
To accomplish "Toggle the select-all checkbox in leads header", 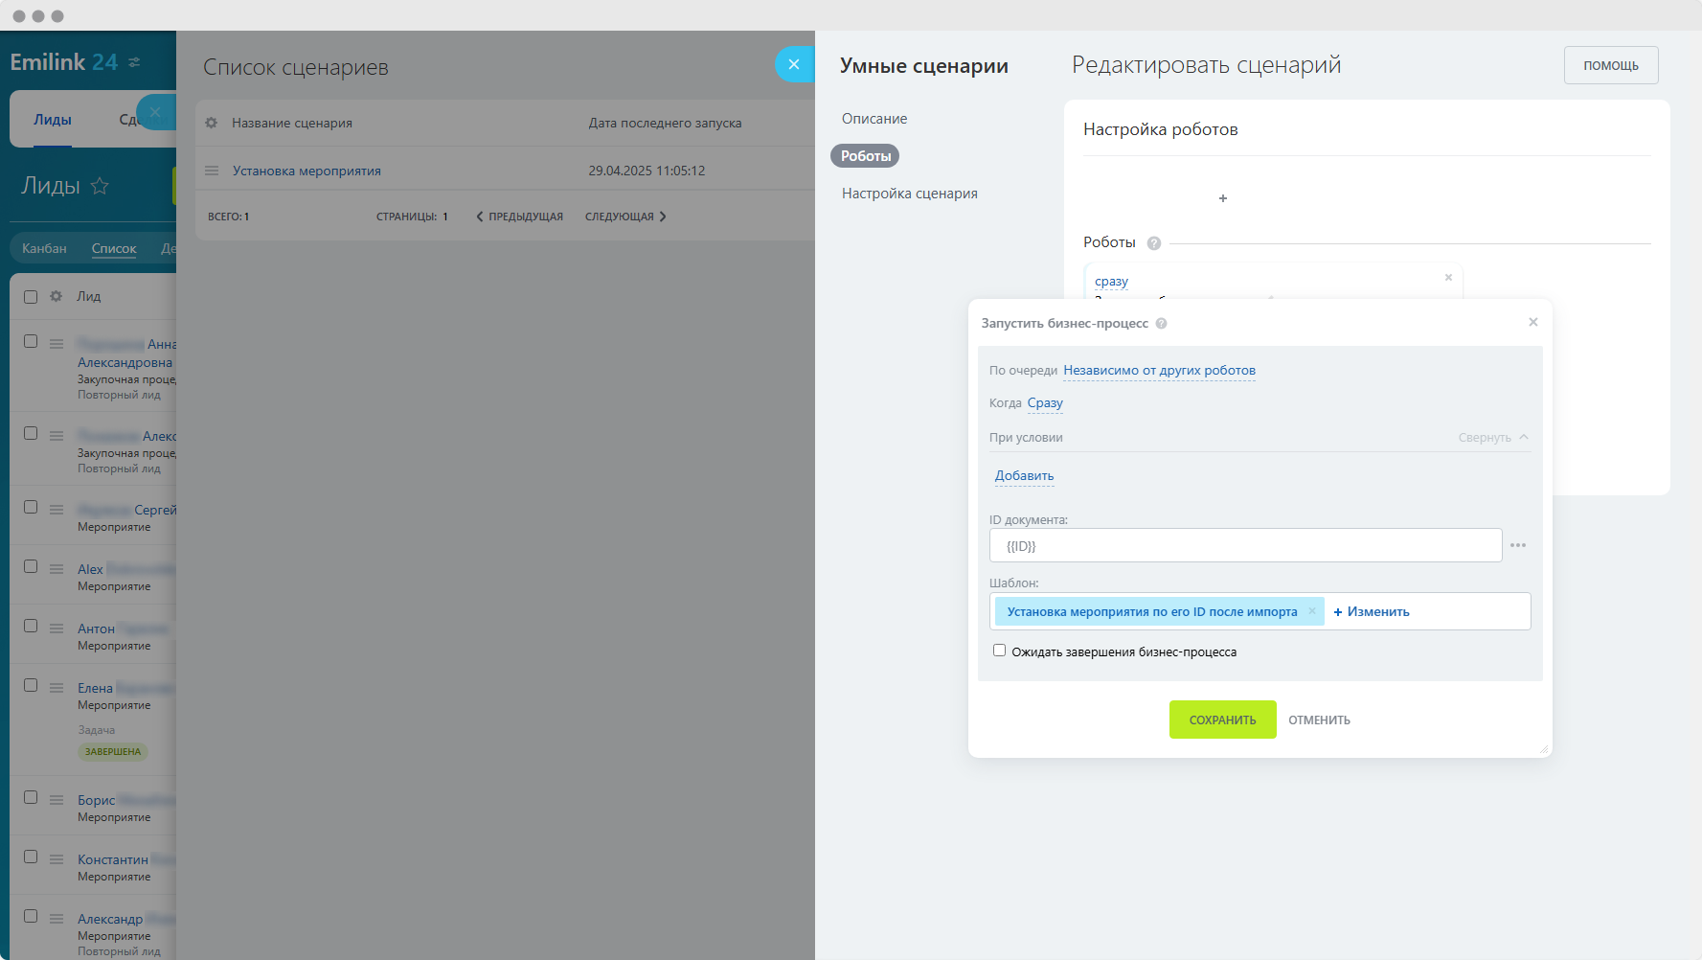I will tap(31, 297).
